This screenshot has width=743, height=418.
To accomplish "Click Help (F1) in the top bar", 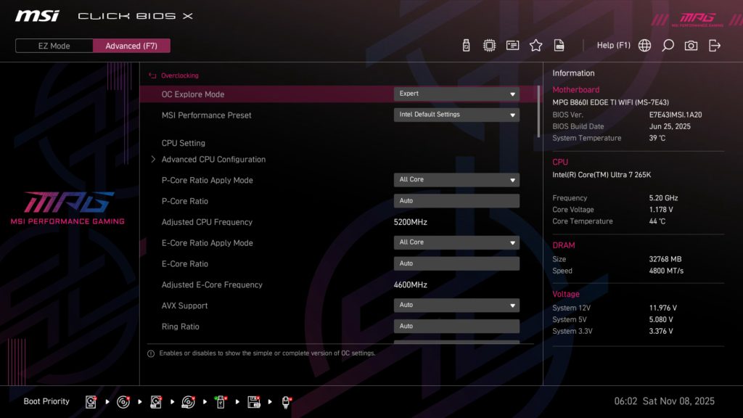I will 614,44.
